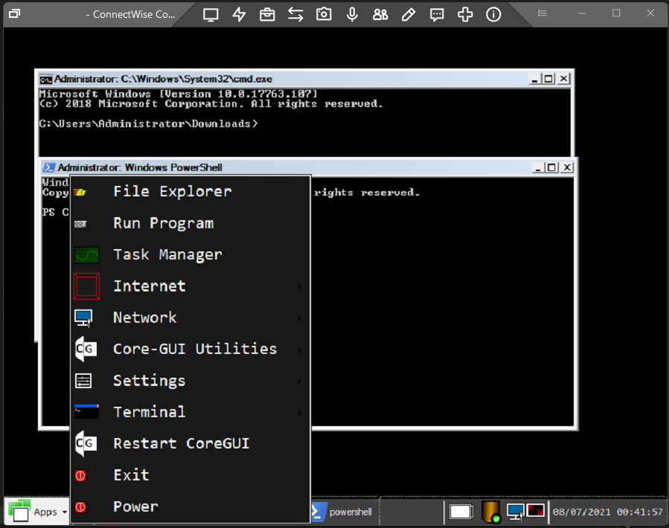Switch to the powershell taskbar button
The height and width of the screenshot is (528, 669).
point(342,512)
